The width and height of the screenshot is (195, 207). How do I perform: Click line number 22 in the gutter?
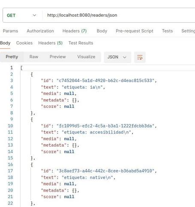(10, 203)
